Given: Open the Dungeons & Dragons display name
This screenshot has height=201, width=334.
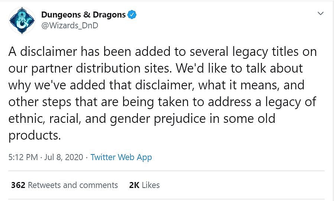Looking at the screenshot, I should coord(83,15).
